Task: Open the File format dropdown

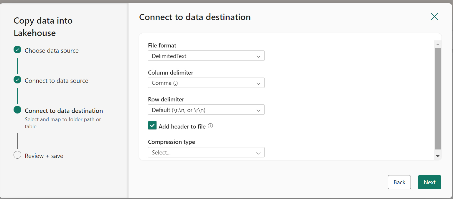Action: (x=206, y=56)
